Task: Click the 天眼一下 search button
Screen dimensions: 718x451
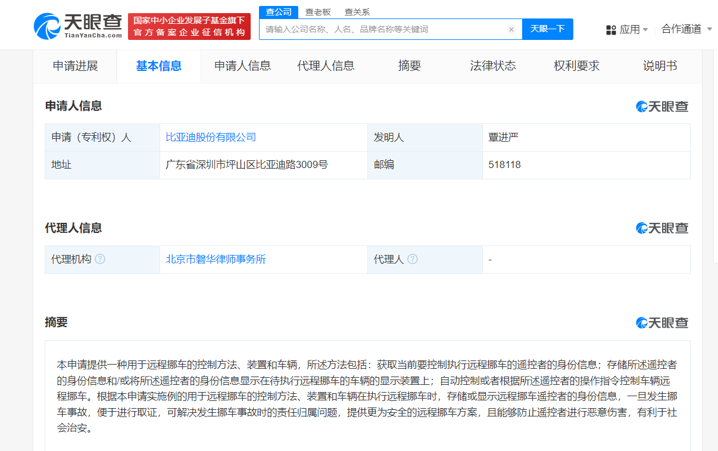Action: (547, 29)
